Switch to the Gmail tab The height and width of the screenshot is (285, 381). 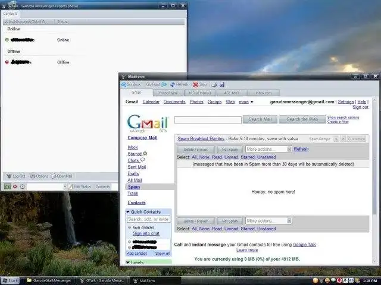tap(136, 93)
